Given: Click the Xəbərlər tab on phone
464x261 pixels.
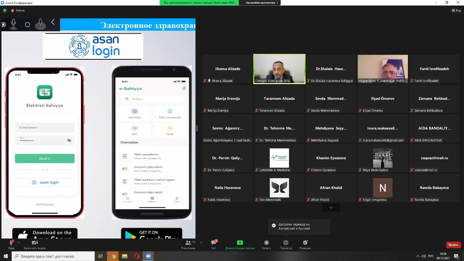Looking at the screenshot, I should 152,199.
